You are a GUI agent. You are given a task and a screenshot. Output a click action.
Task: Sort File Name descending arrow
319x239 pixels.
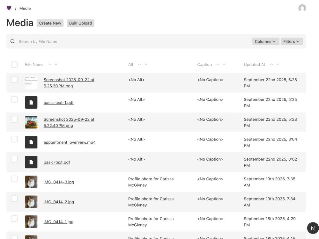click(56, 64)
